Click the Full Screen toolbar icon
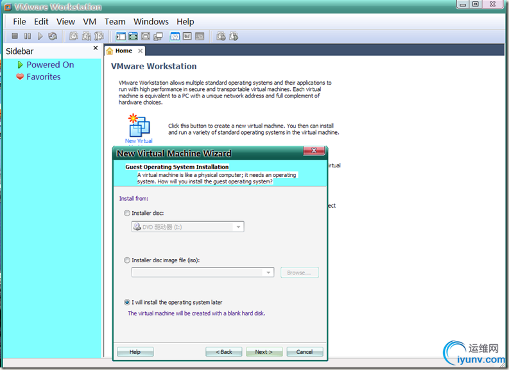 point(133,36)
